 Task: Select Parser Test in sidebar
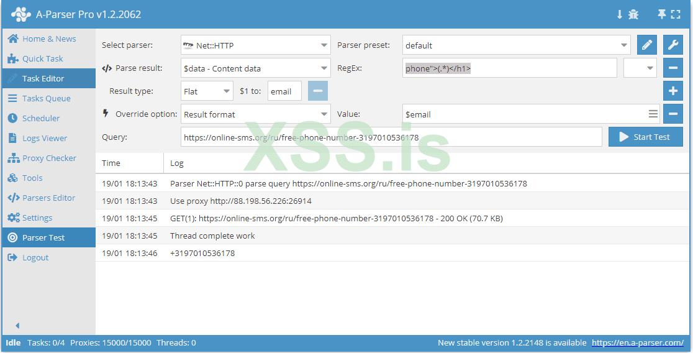tap(48, 237)
